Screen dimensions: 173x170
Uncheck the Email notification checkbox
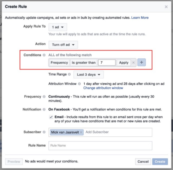(x=51, y=117)
